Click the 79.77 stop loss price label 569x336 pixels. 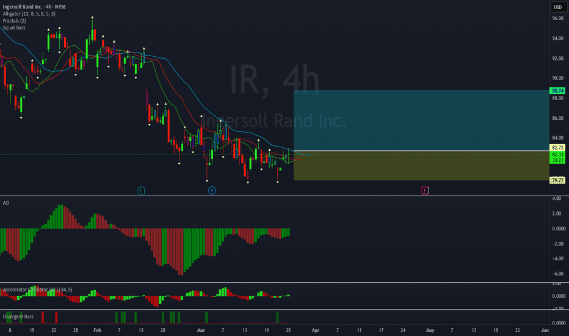[558, 180]
